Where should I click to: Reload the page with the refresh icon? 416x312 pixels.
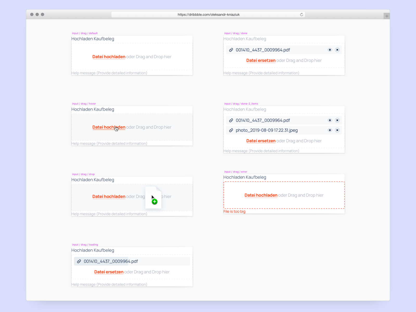(301, 14)
